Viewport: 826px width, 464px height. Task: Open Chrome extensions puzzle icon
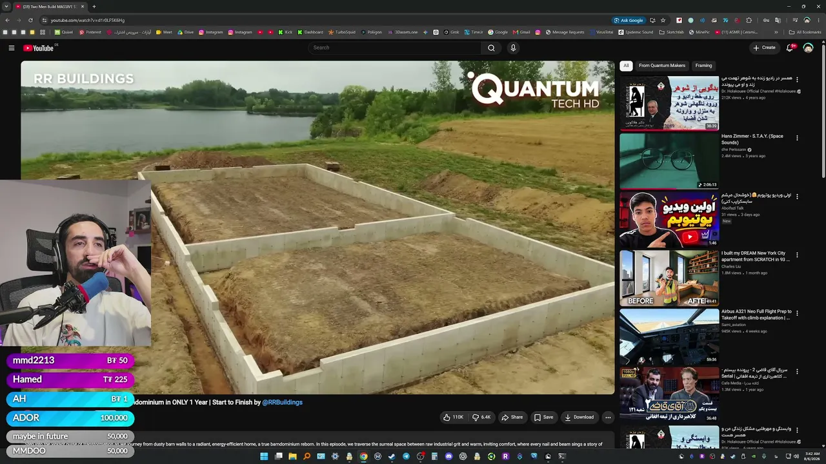coord(749,20)
